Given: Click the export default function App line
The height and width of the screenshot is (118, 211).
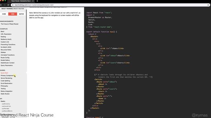Looking at the screenshot, I should point(102,32).
